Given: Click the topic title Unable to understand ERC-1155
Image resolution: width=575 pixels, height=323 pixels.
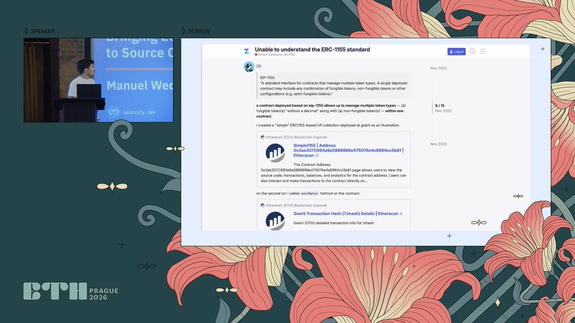Looking at the screenshot, I should pos(312,49).
